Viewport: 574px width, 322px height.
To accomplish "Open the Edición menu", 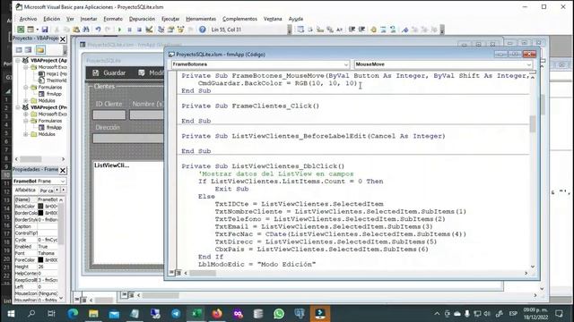I will tap(52, 19).
